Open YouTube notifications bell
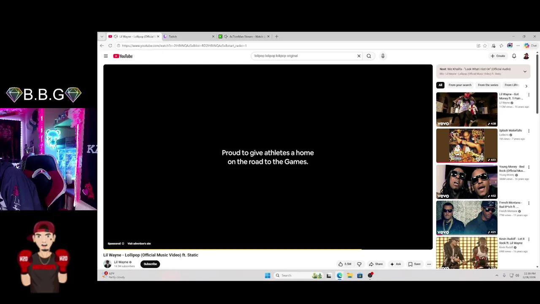This screenshot has width=540, height=304. click(514, 56)
